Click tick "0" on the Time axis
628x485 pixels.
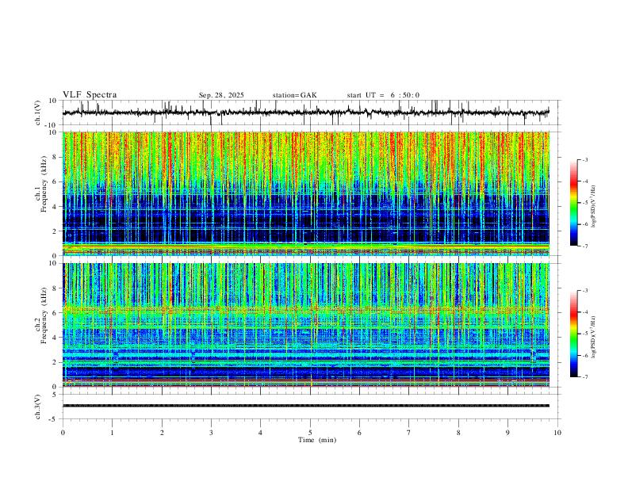tap(63, 433)
